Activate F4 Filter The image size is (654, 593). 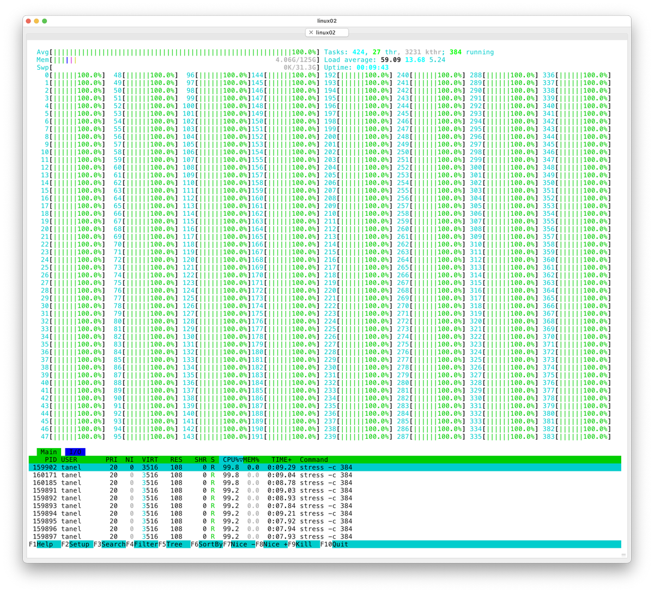point(142,544)
